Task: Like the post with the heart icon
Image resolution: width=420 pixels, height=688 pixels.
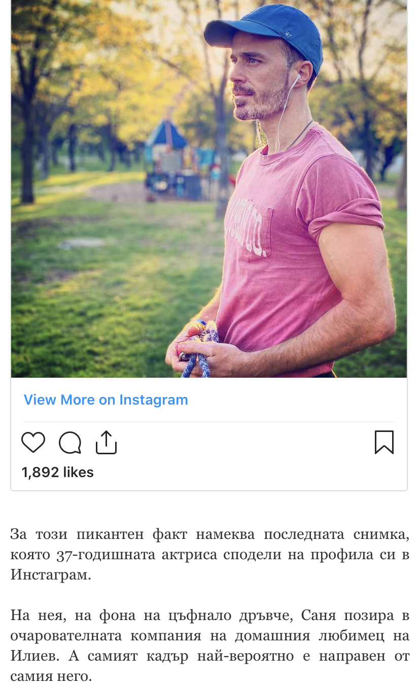Action: [33, 443]
